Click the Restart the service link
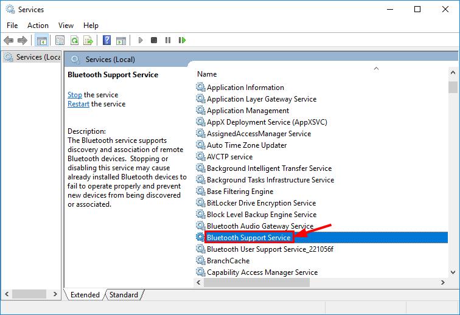This screenshot has width=460, height=315. [x=78, y=104]
